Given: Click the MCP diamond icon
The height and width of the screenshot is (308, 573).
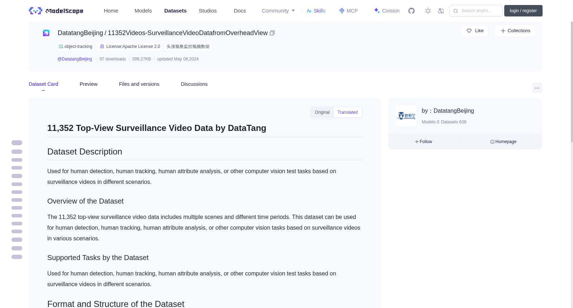Looking at the screenshot, I should tap(342, 11).
